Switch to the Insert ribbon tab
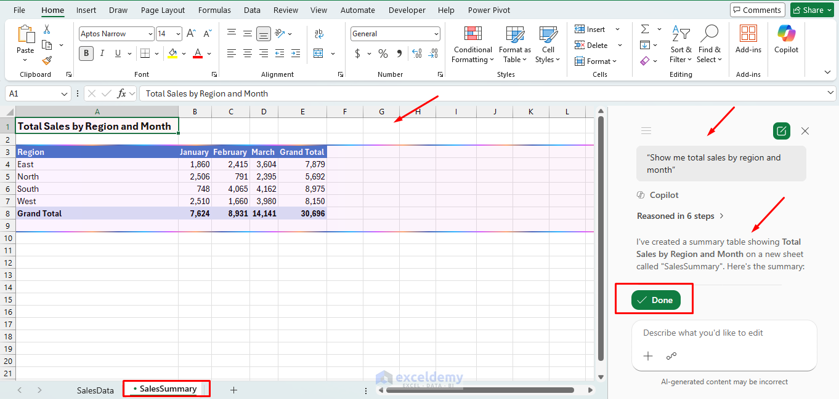Screen dimensions: 839x399 click(86, 10)
